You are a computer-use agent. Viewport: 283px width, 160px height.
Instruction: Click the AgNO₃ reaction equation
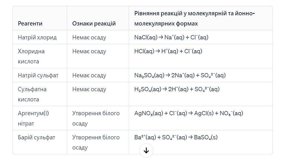point(188,114)
